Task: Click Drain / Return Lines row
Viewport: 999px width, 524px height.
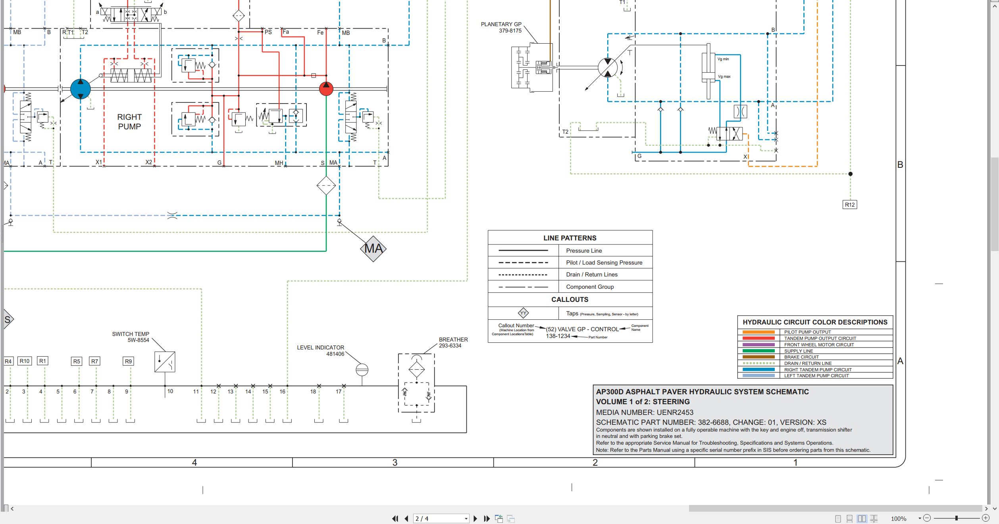Action: pyautogui.click(x=570, y=274)
